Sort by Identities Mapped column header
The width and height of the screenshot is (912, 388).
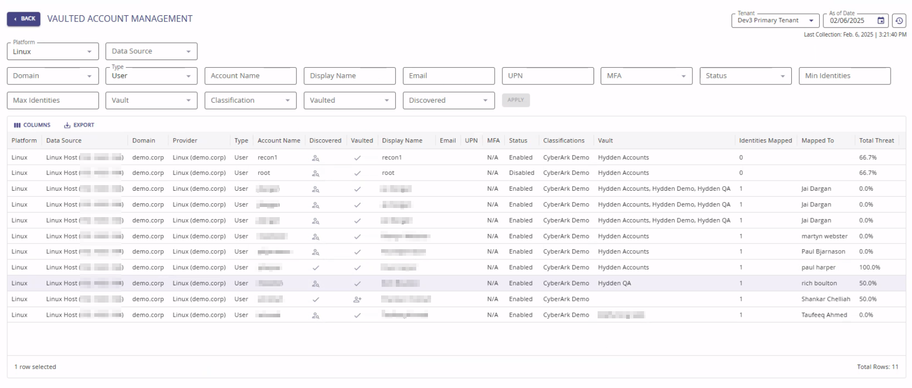click(765, 141)
